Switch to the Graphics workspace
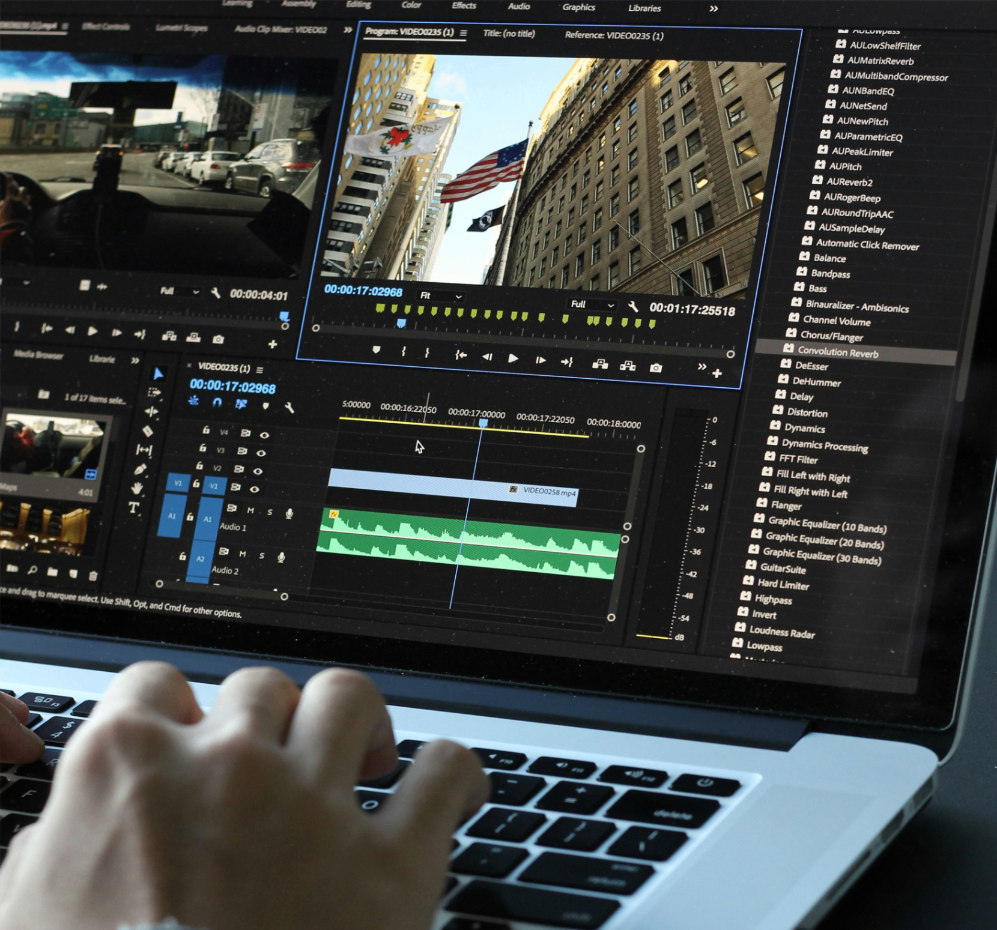 pyautogui.click(x=578, y=7)
